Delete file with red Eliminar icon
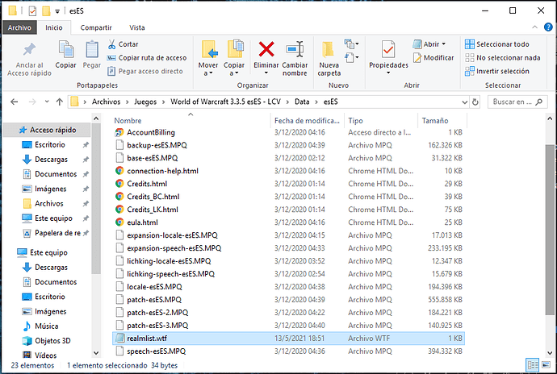Viewport: 557px width, 374px height. pos(266,50)
